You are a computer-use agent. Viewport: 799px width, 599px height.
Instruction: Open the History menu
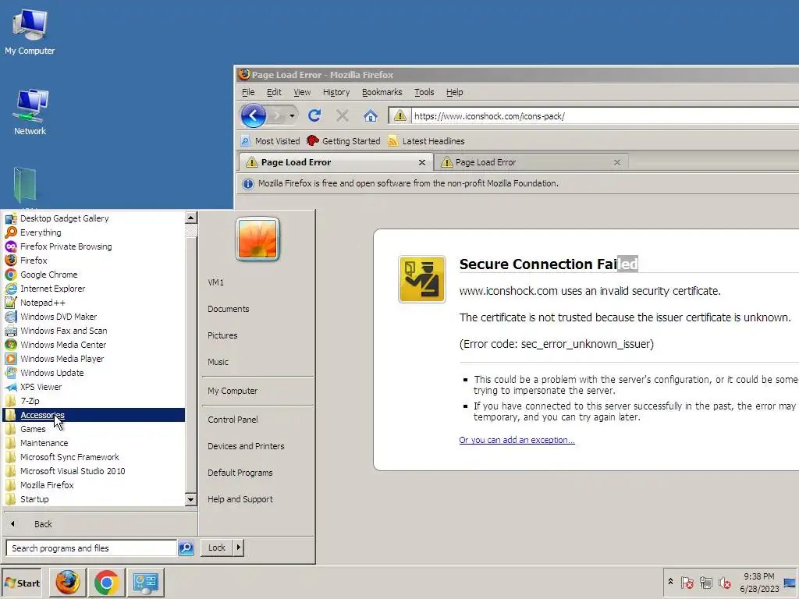pos(336,92)
